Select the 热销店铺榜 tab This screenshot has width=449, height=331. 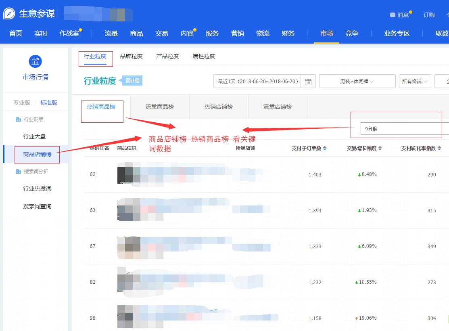click(219, 107)
